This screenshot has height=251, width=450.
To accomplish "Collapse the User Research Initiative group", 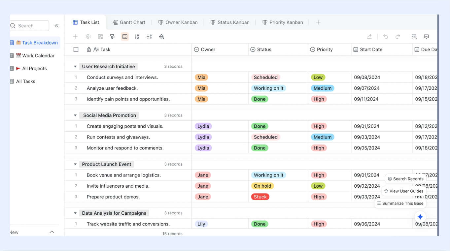I will (x=75, y=67).
